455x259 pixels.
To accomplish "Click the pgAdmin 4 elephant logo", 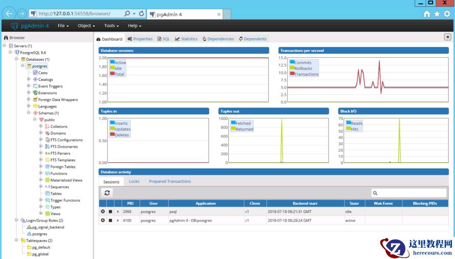I will pos(14,26).
